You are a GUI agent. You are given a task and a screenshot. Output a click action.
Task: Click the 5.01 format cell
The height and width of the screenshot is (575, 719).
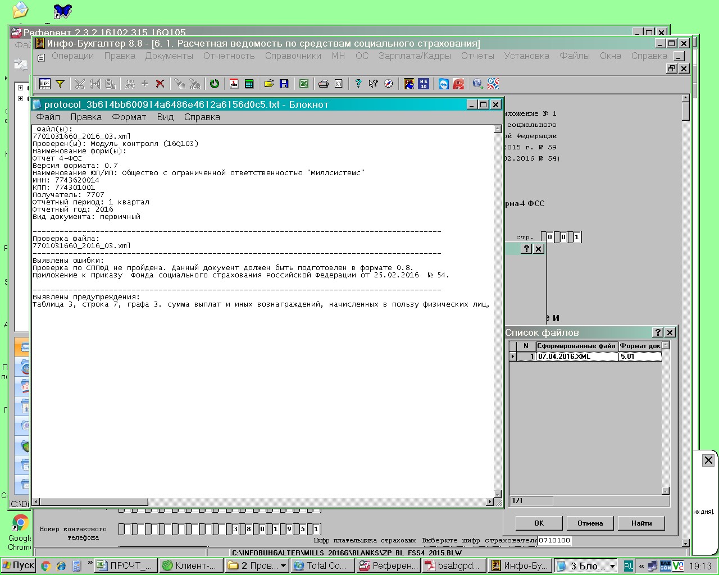pos(639,357)
